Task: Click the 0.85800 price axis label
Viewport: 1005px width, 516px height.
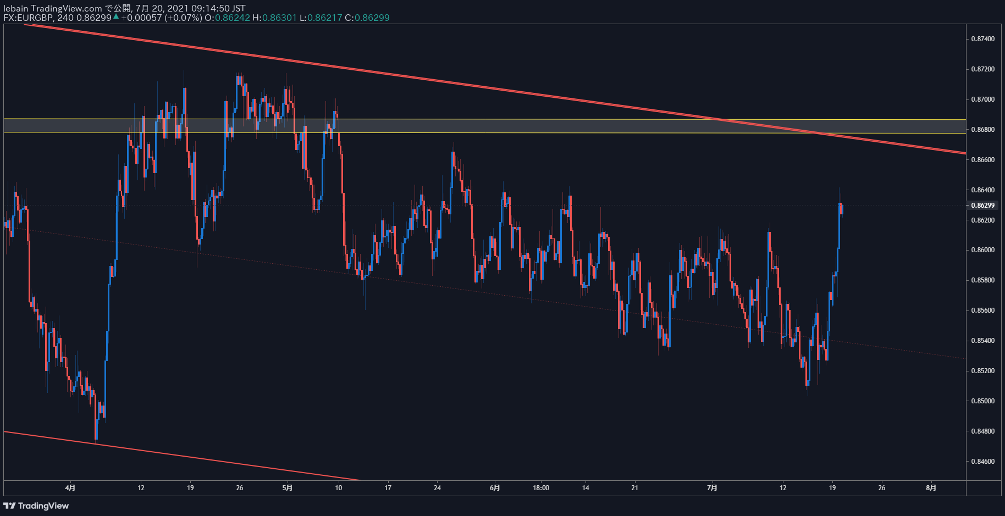Action: (x=982, y=280)
